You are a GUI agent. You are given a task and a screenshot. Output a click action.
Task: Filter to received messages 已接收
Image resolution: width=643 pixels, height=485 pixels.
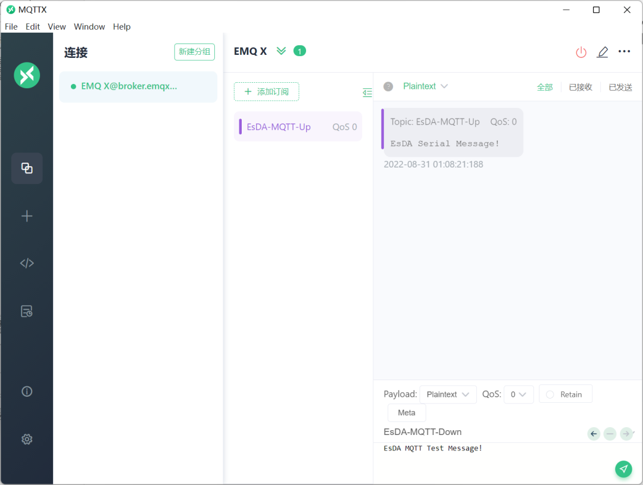click(580, 87)
